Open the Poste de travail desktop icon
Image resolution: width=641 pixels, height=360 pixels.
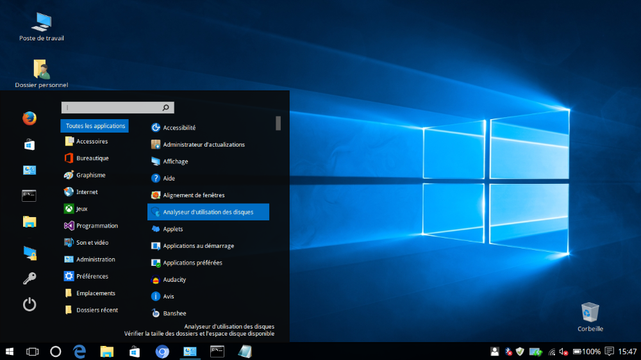(x=42, y=22)
